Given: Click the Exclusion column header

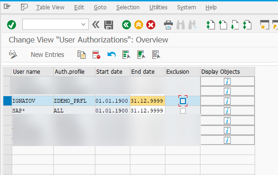Looking at the screenshot, I should 182,71.
